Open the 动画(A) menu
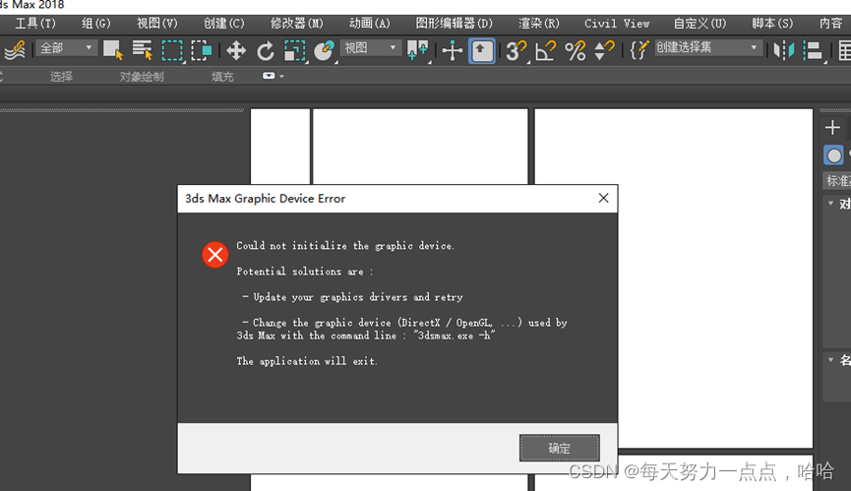The width and height of the screenshot is (851, 491). pos(369,24)
